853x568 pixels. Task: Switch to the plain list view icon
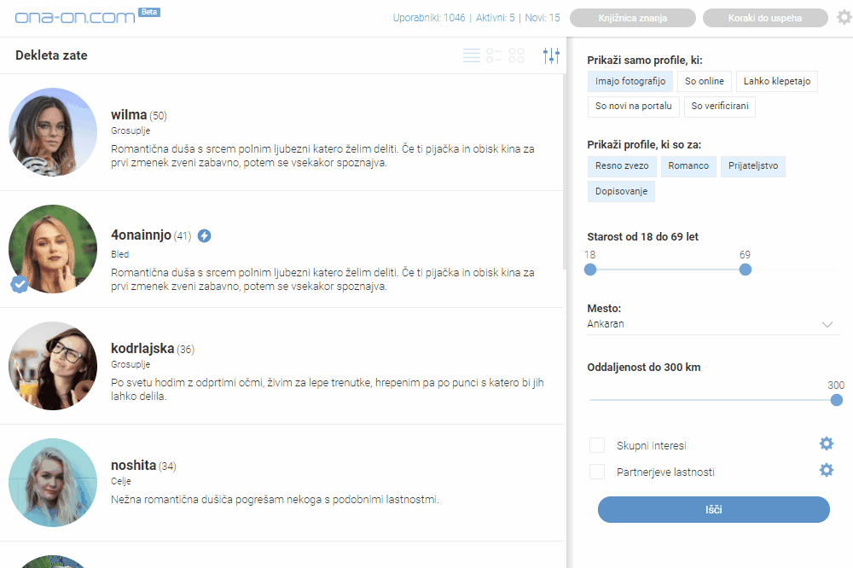(472, 55)
